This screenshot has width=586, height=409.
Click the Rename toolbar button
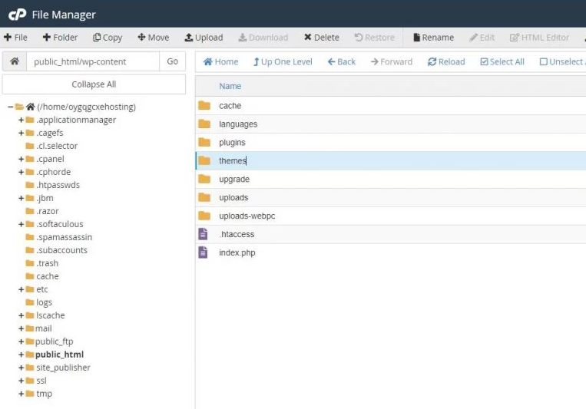(x=433, y=38)
